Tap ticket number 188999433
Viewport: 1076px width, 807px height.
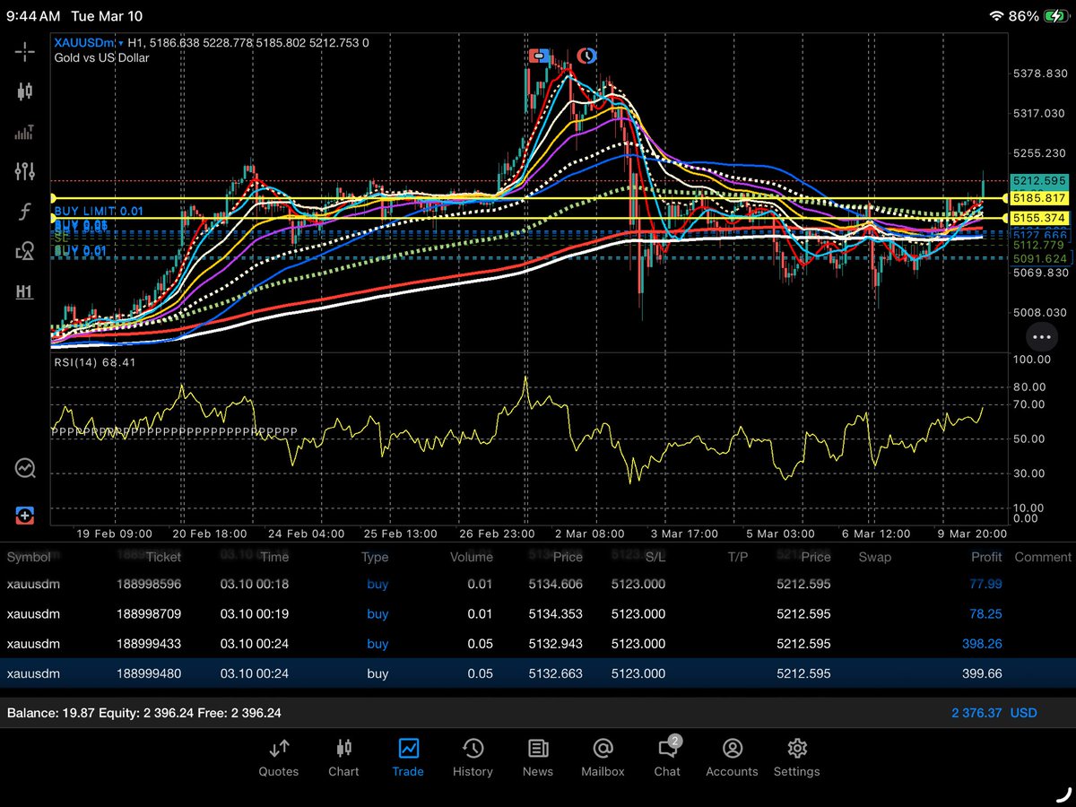[150, 644]
